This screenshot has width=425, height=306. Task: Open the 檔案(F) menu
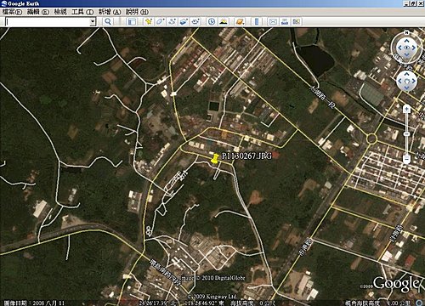[x=12, y=12]
